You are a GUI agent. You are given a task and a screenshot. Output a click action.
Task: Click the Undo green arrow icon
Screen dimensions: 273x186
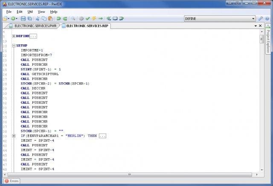pyautogui.click(x=58, y=18)
